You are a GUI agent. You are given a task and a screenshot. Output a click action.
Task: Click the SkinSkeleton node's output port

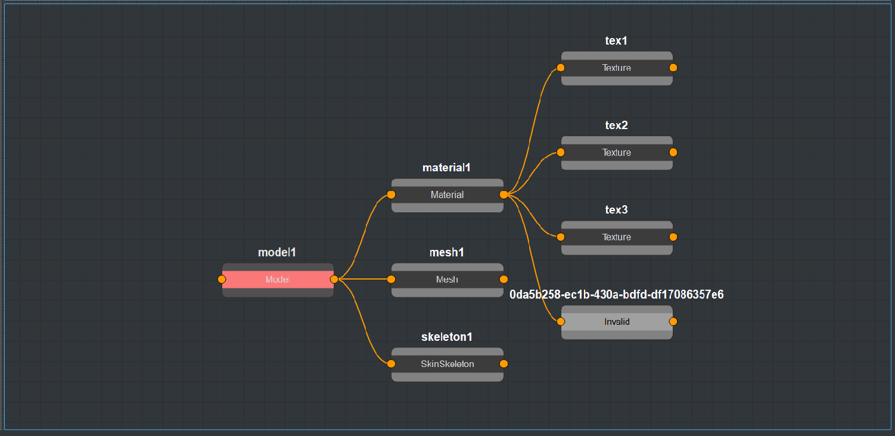(504, 364)
